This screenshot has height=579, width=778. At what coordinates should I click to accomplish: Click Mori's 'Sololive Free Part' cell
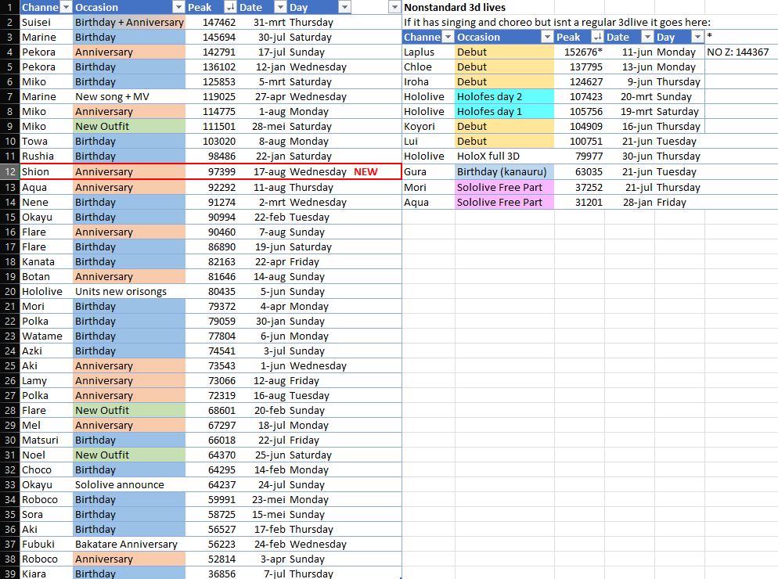click(x=505, y=188)
